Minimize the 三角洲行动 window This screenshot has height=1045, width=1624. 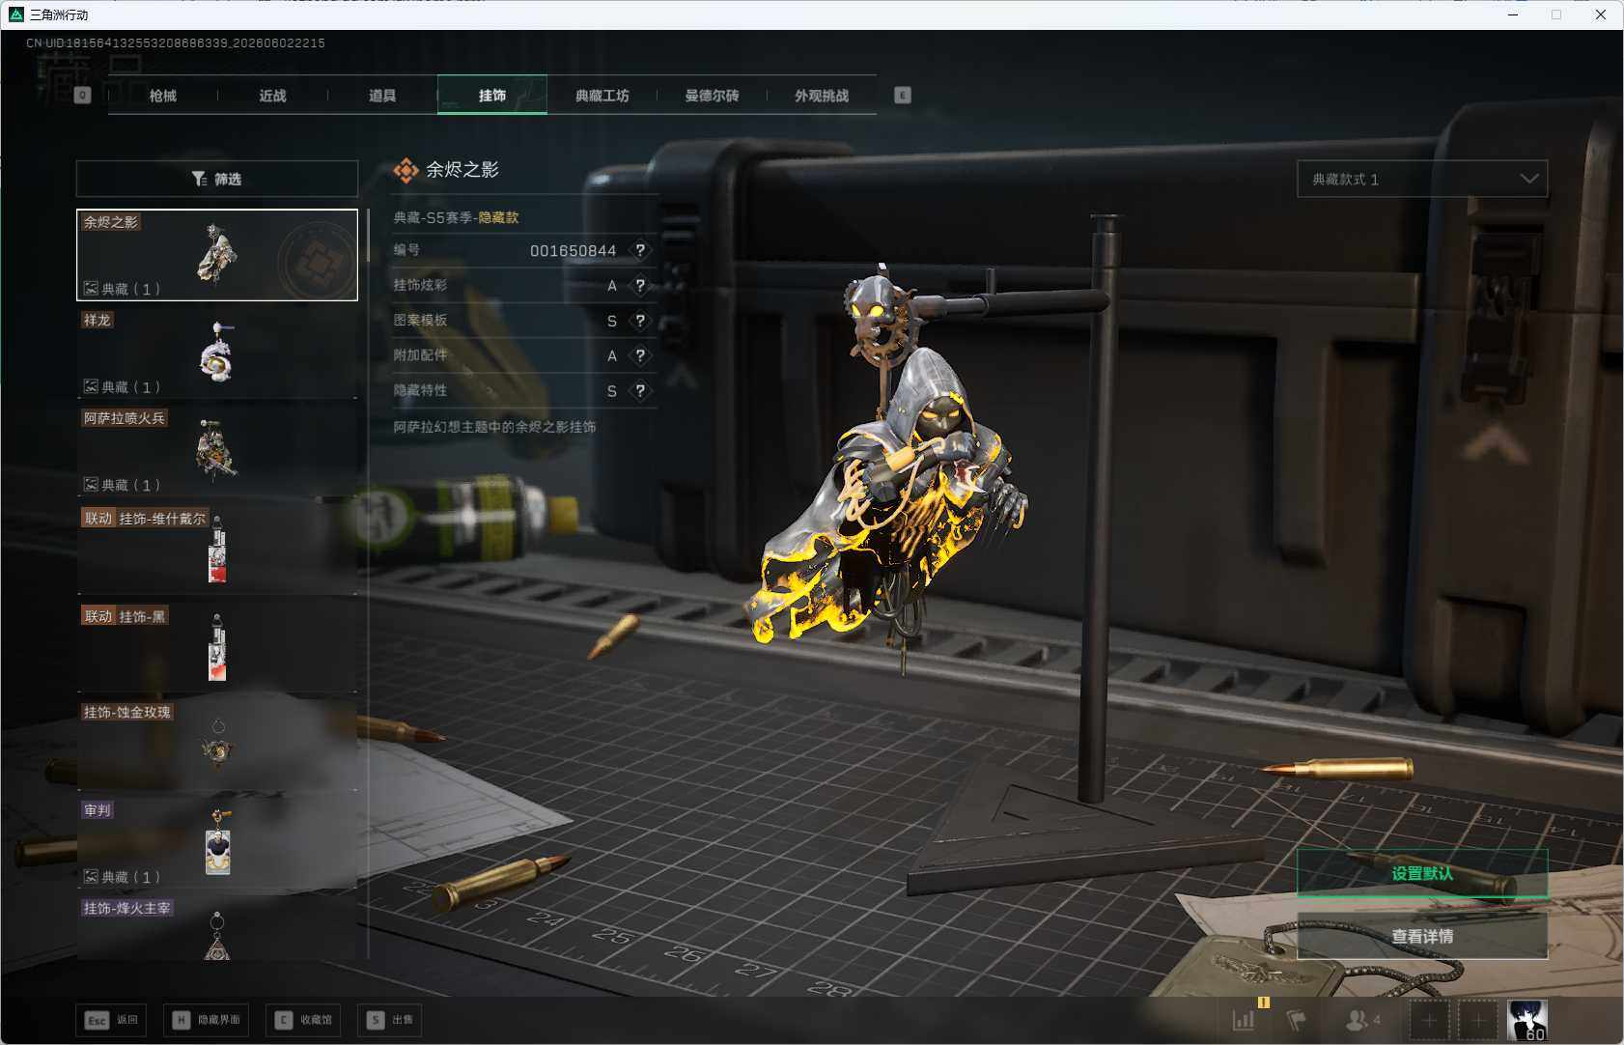pyautogui.click(x=1513, y=14)
